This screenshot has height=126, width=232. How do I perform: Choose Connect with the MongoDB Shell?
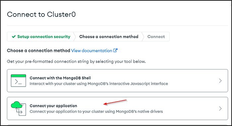[117, 81]
